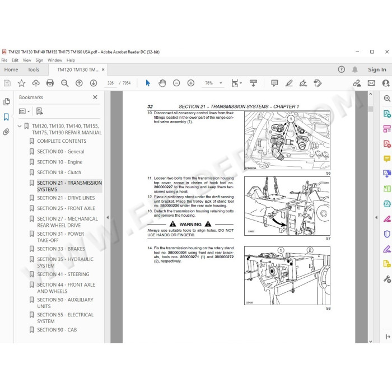Open SECTION 10 - Engine bookmark
The image size is (392, 392).
(60, 162)
